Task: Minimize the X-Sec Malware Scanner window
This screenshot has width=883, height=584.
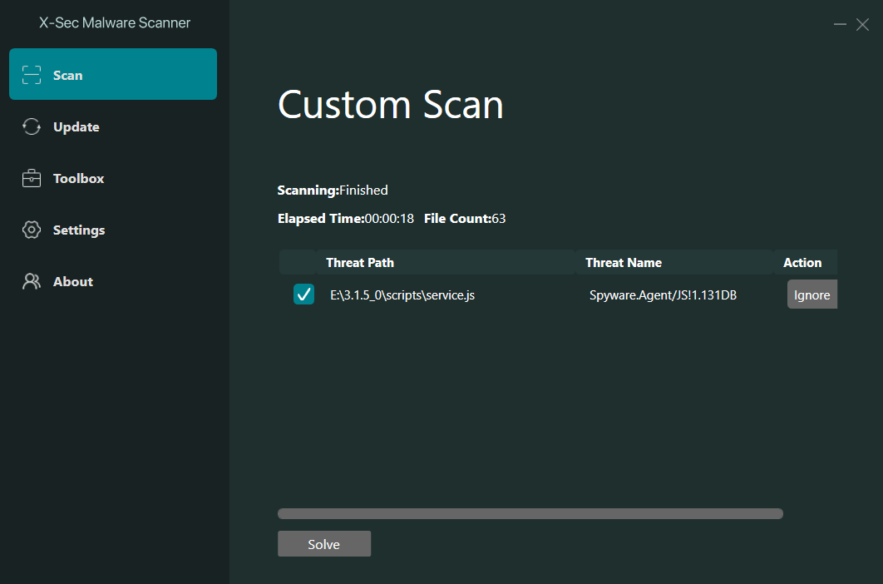Action: (x=840, y=25)
